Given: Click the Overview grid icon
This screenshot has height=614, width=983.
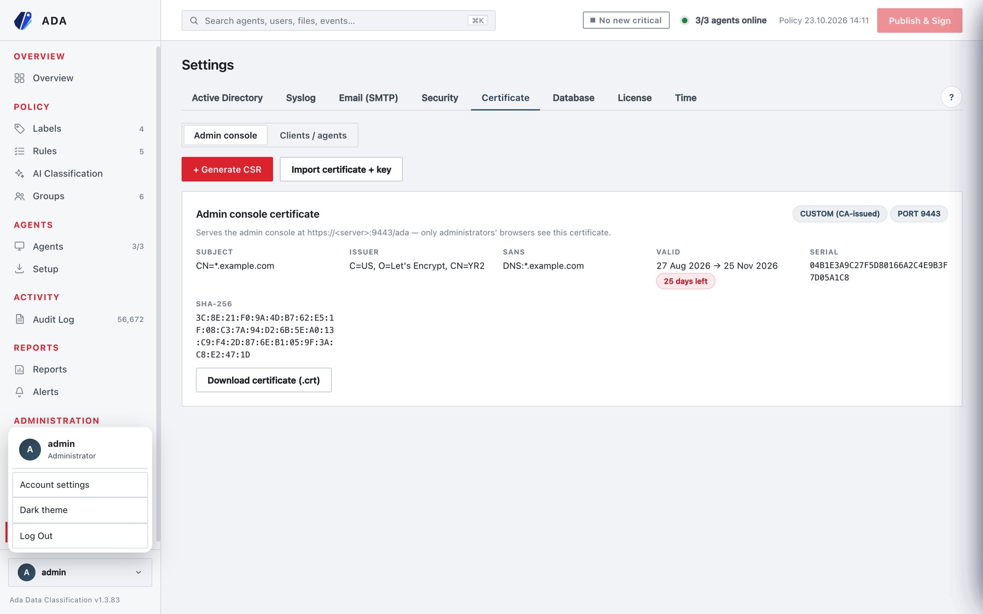Looking at the screenshot, I should 20,78.
